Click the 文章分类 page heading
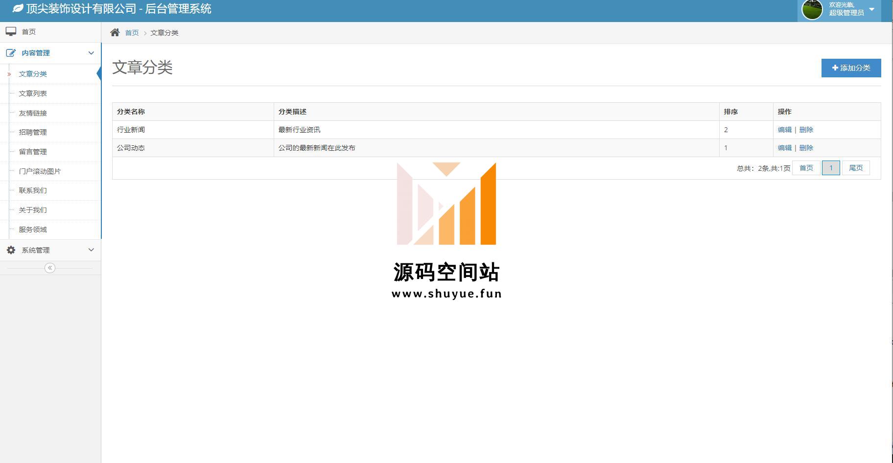Image resolution: width=893 pixels, height=463 pixels. click(142, 68)
